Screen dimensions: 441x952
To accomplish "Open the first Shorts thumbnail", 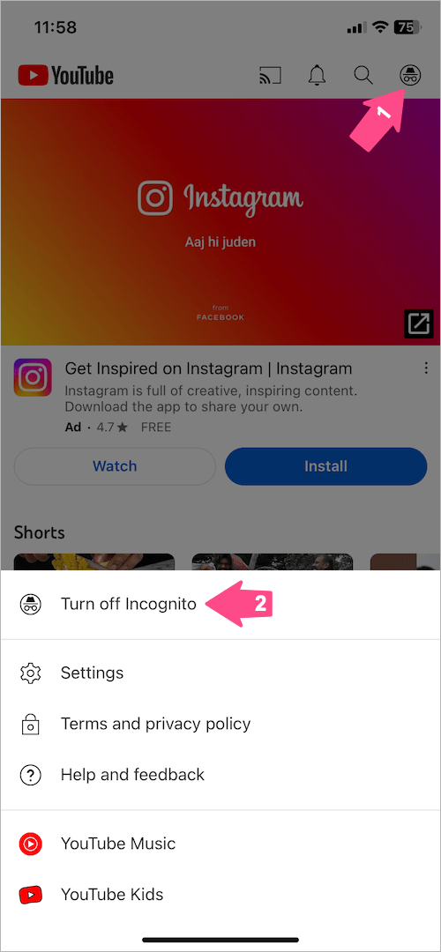I will point(94,562).
